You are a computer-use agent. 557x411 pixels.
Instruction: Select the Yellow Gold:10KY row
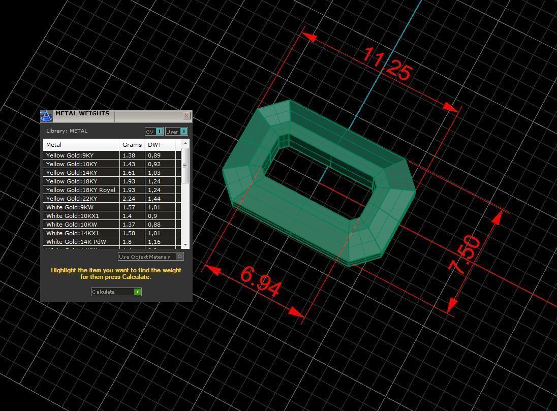click(112, 164)
